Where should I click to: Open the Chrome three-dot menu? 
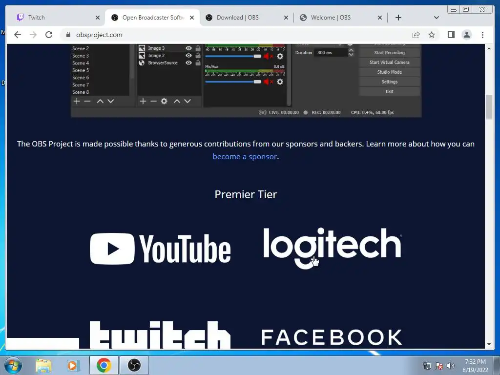[482, 35]
